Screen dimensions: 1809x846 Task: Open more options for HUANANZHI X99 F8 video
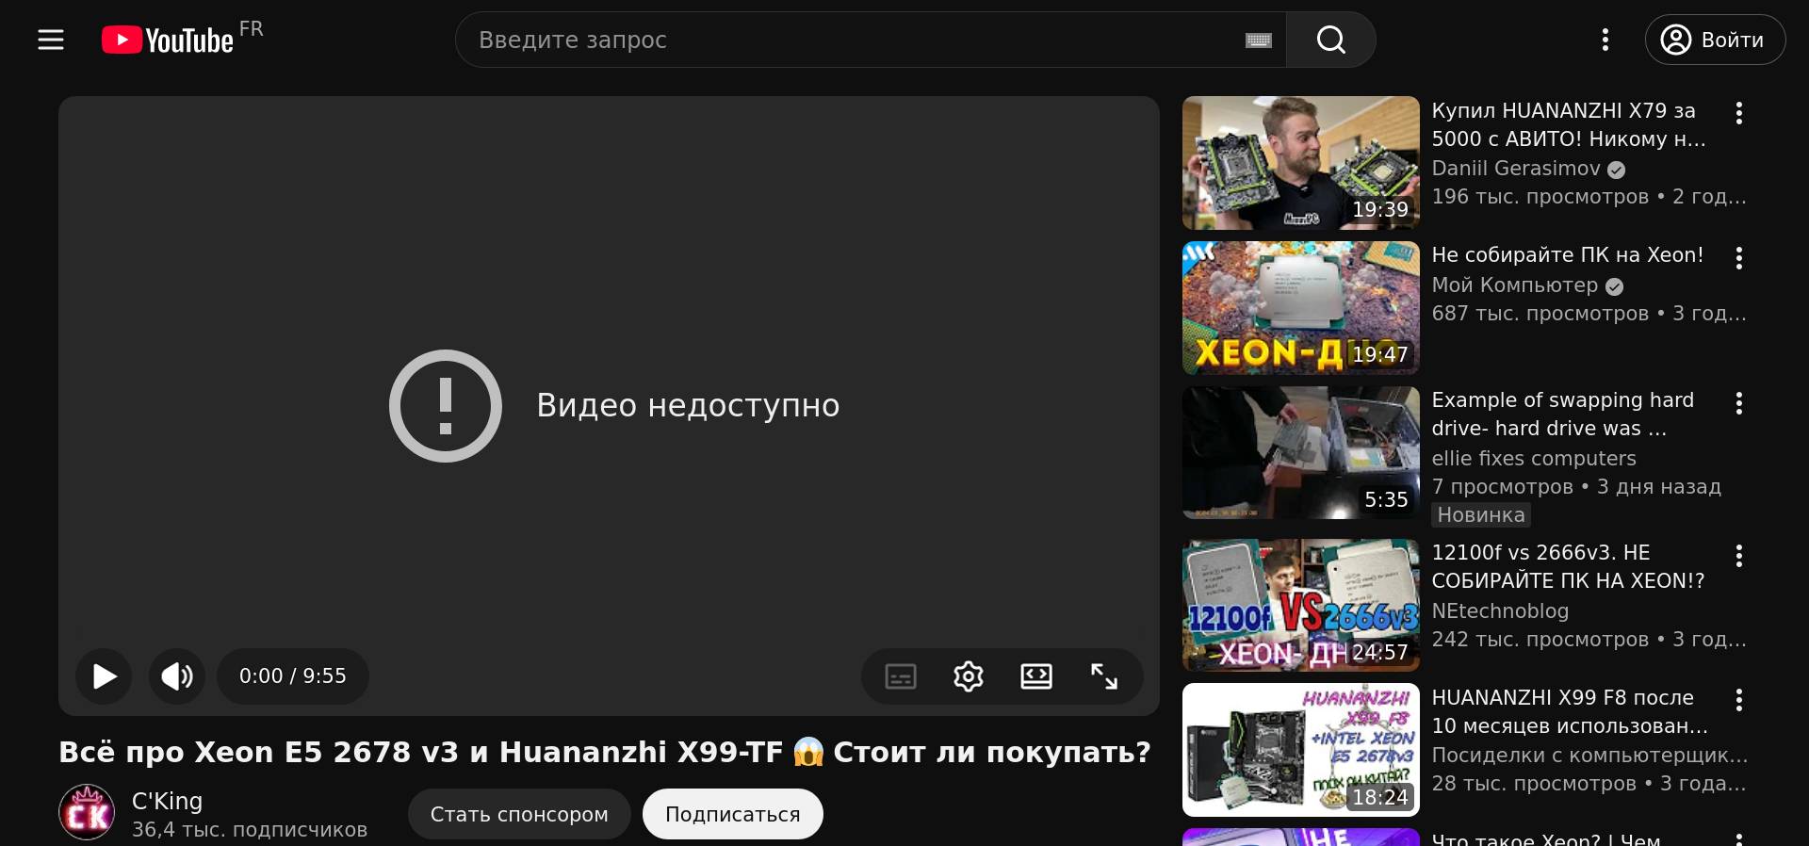[1739, 700]
